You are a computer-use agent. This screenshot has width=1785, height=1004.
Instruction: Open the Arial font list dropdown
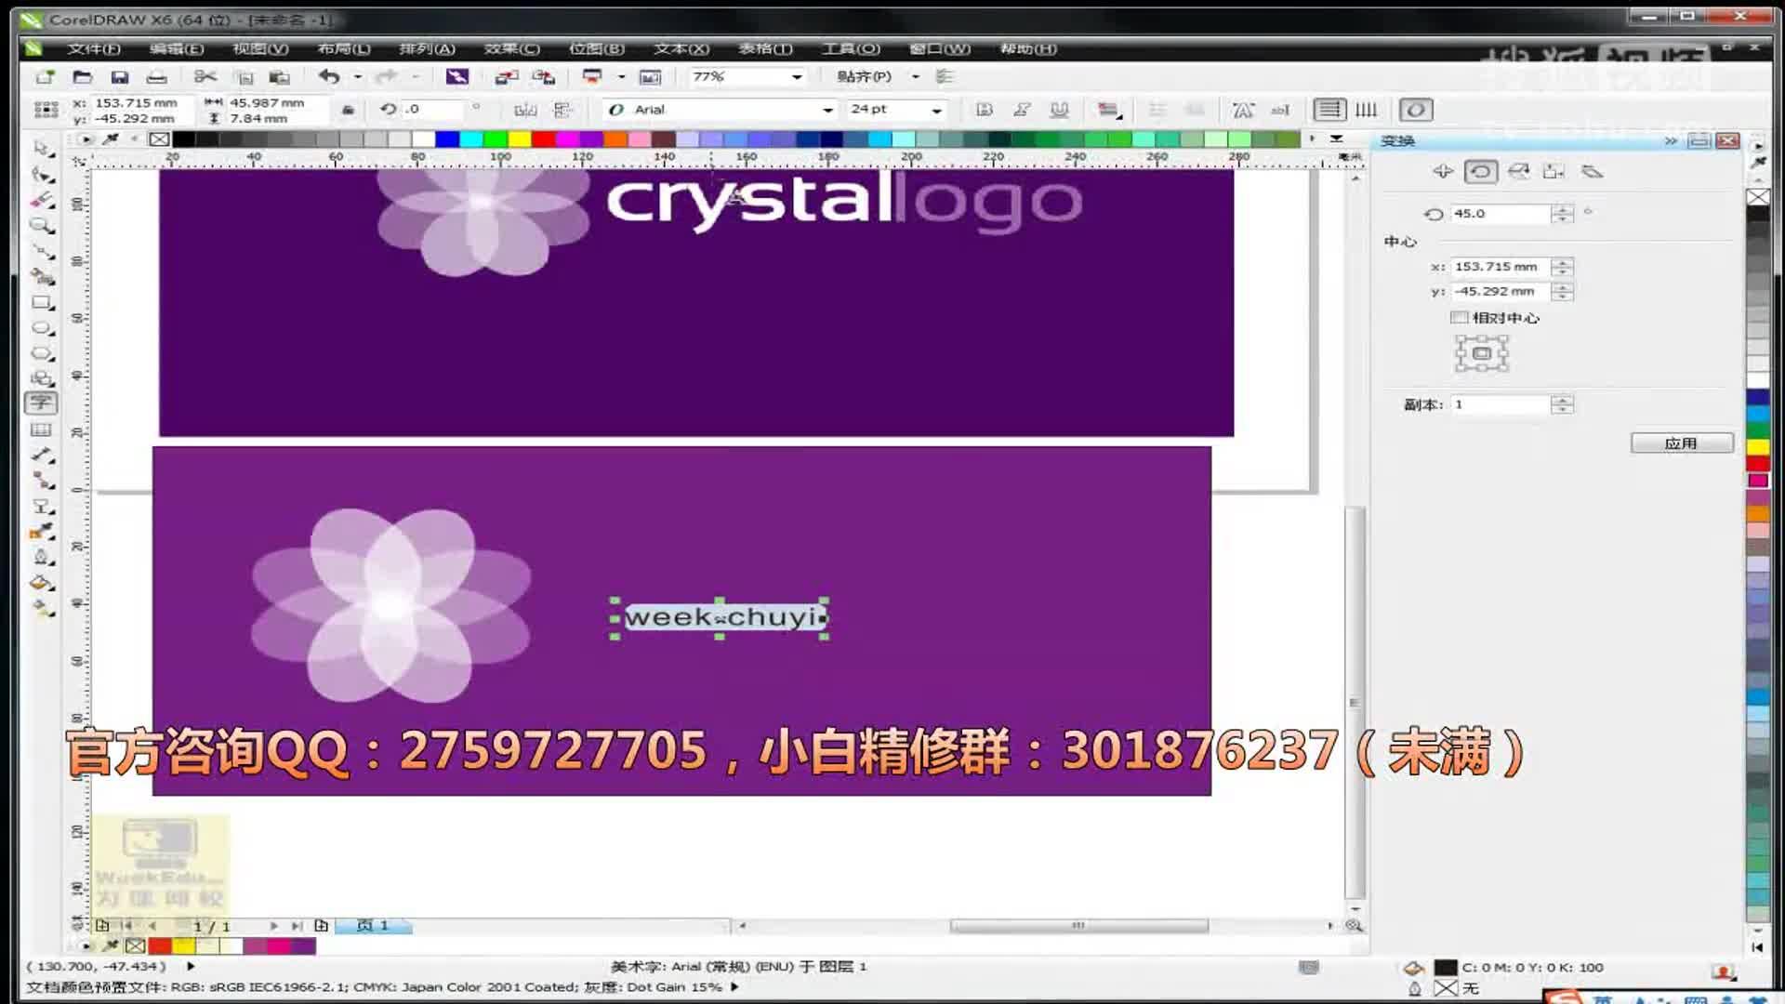[828, 109]
